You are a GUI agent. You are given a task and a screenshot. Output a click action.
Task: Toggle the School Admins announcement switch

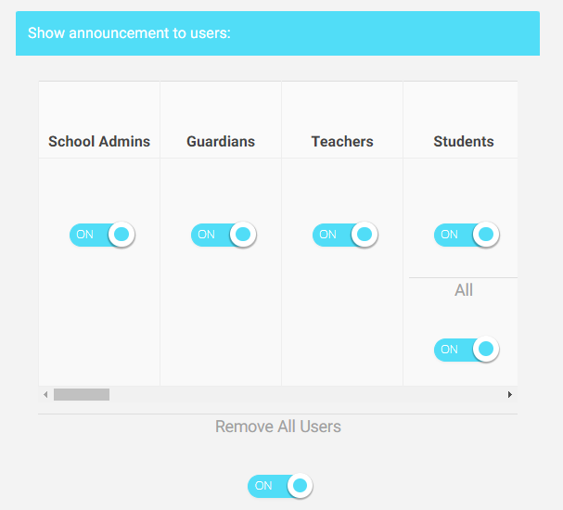[102, 235]
